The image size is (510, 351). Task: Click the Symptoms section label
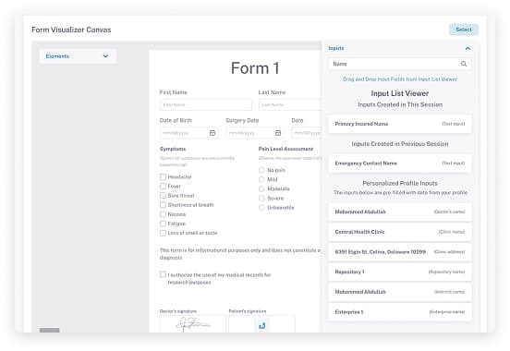pos(173,149)
